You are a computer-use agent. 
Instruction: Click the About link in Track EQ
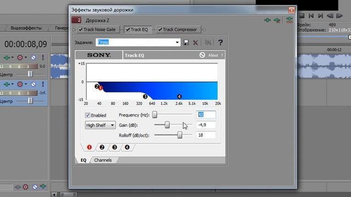(x=213, y=55)
